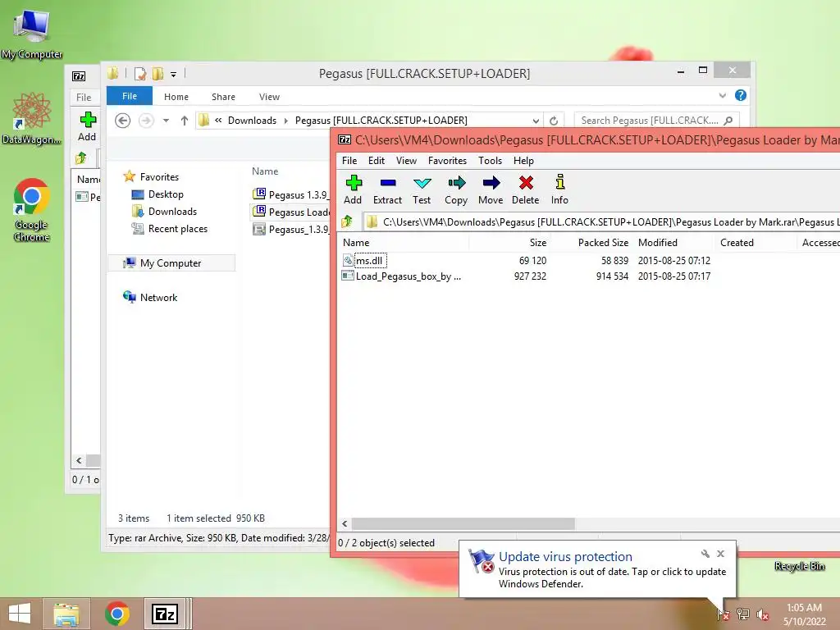Open Explorer File tab
This screenshot has height=630, width=840.
(130, 96)
